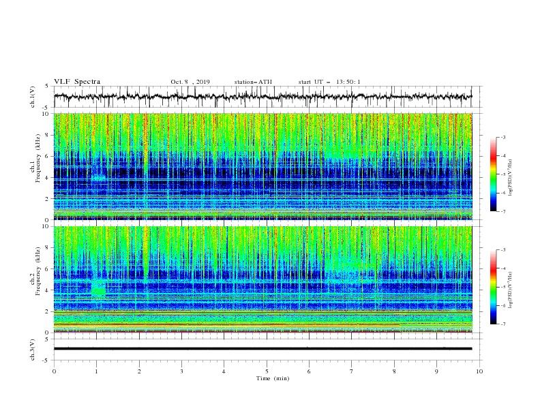Click the time-axis tick label "8"
Image resolution: width=540 pixels, height=417 pixels.
[394, 371]
